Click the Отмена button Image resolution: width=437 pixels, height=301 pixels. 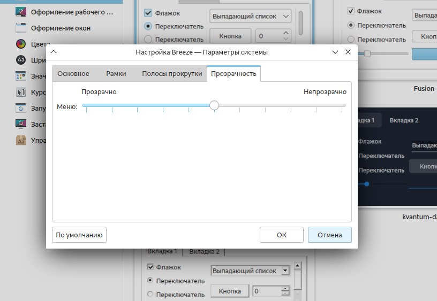click(330, 235)
